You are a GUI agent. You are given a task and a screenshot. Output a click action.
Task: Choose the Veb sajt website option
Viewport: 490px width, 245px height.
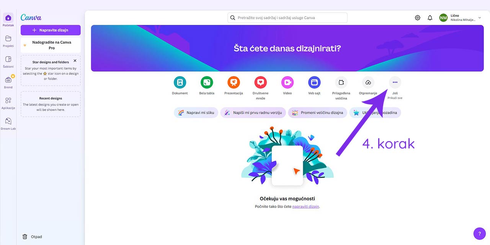pos(314,82)
